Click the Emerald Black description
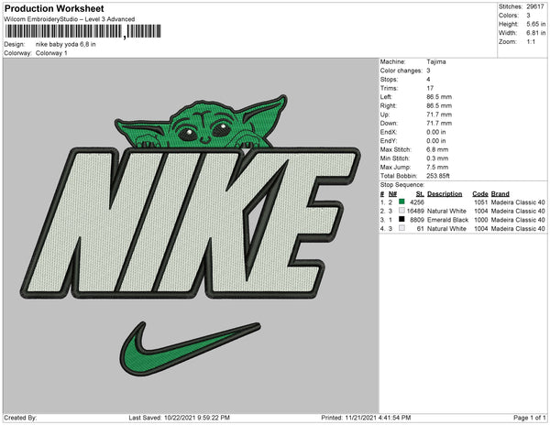Viewport: 550px width, 425px height. [448, 220]
